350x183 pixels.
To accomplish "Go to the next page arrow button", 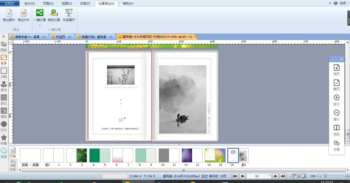I will [275, 176].
